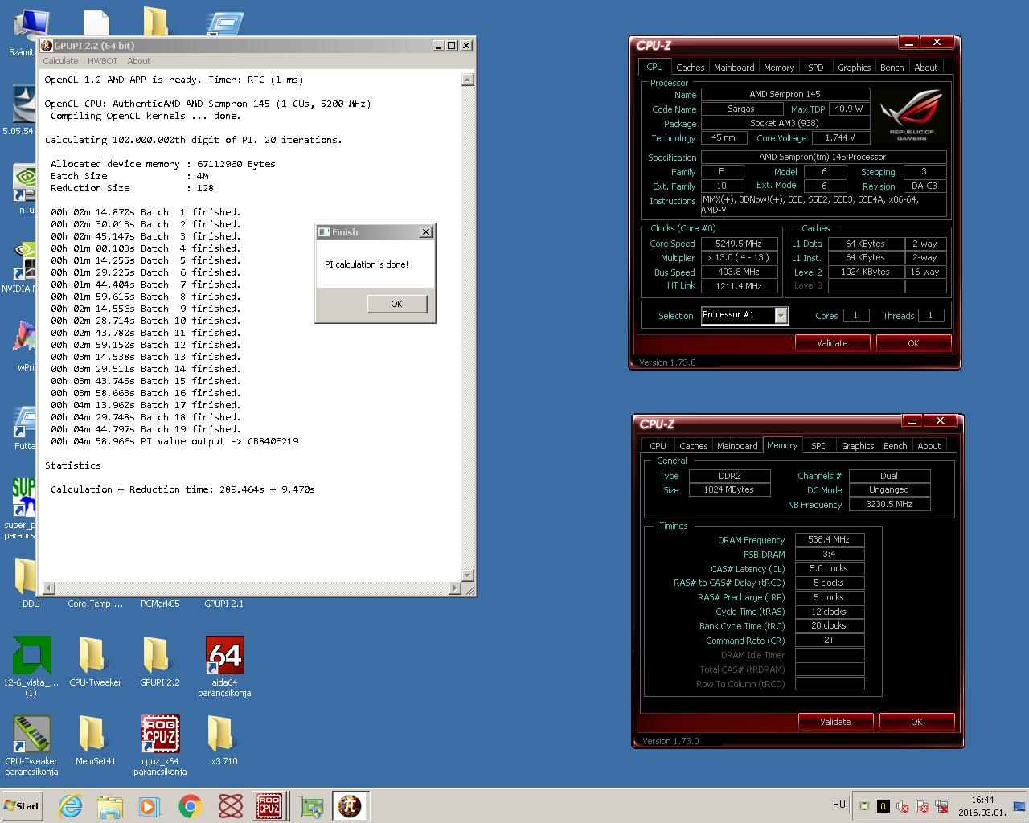Click GPUPI horizontal scrollbar right arrow
This screenshot has height=823, width=1029.
point(455,588)
